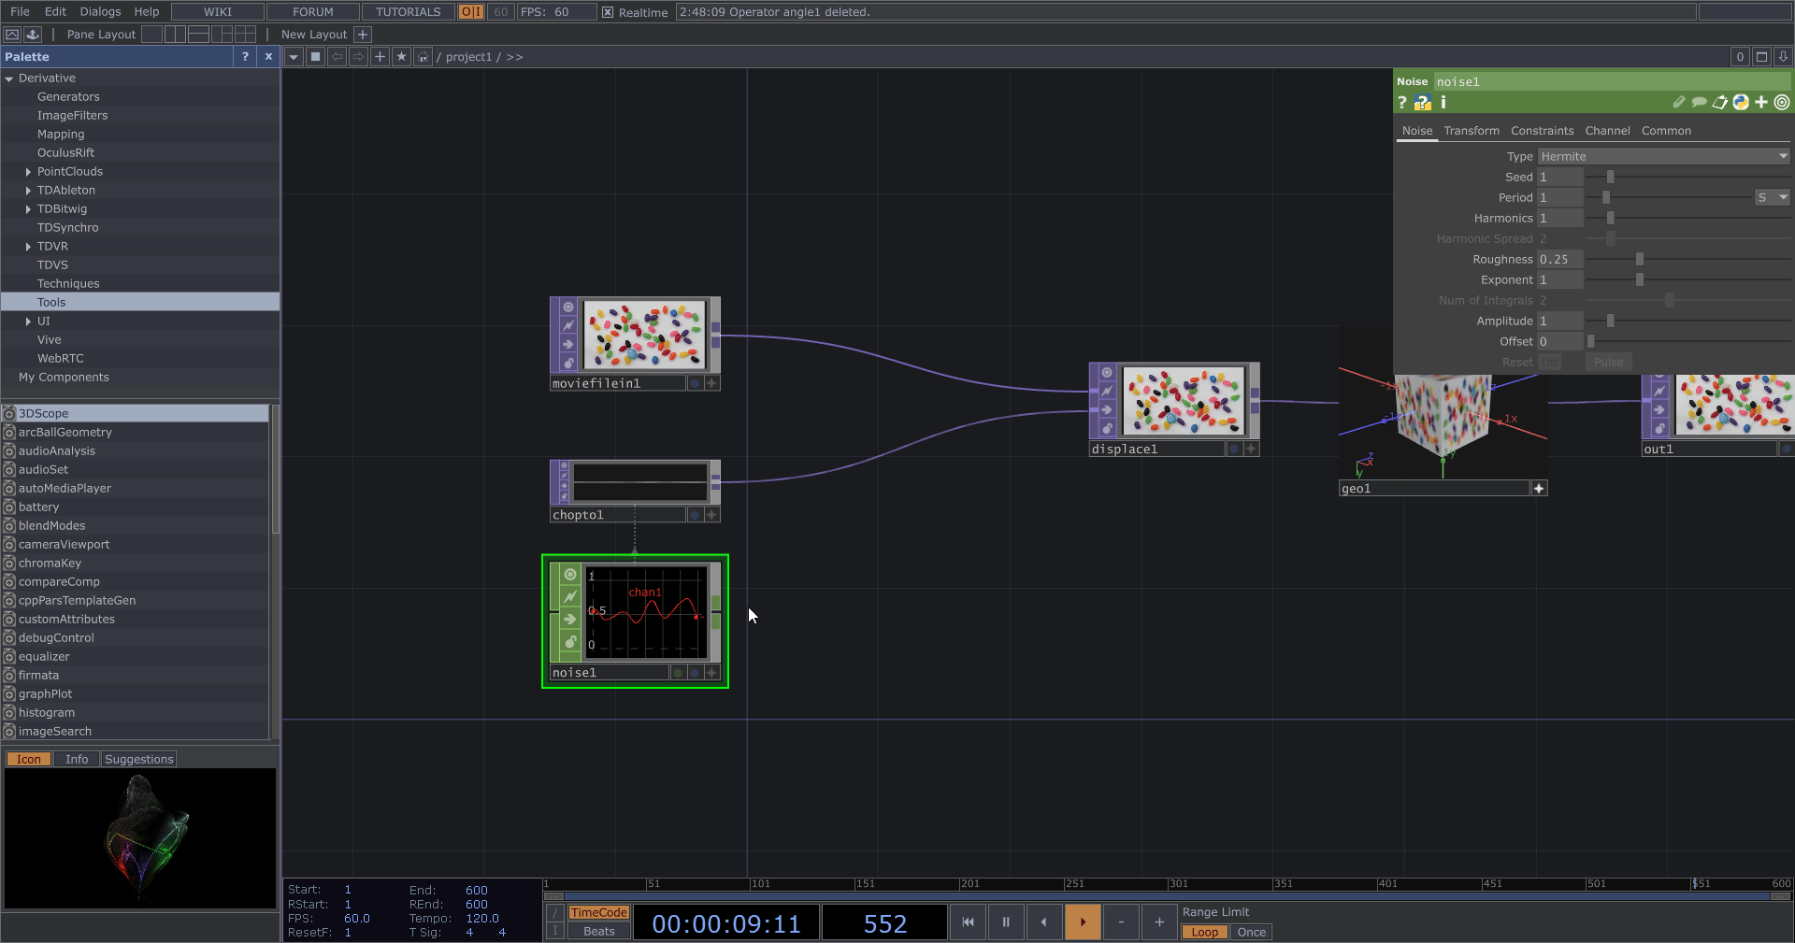Open the Python help icon in the parameter panel
Image resolution: width=1795 pixels, height=943 pixels.
pyautogui.click(x=1422, y=103)
